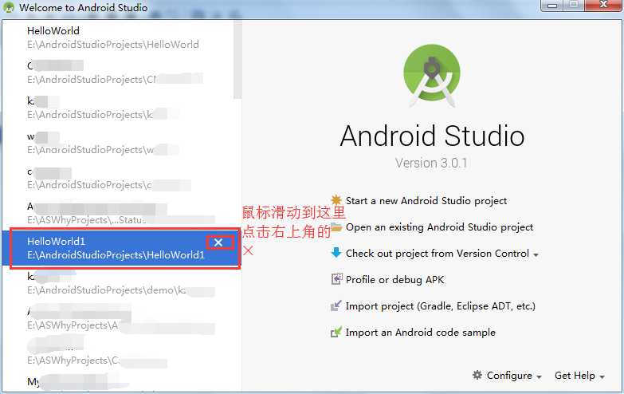This screenshot has width=624, height=394.
Task: Click the Android Studio title bar app icon
Action: pos(8,7)
